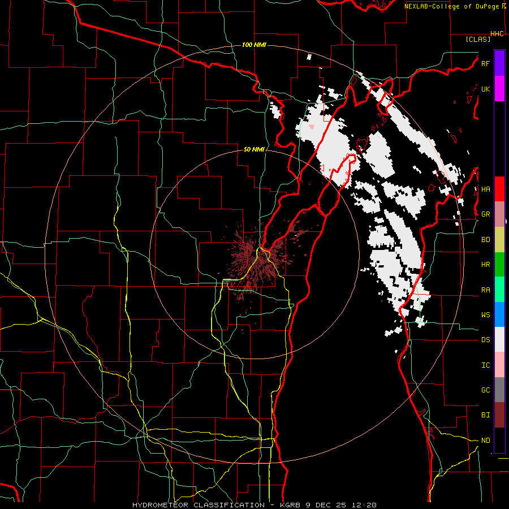Click the RF purple legend swatch
This screenshot has height=509, width=509.
[499, 63]
